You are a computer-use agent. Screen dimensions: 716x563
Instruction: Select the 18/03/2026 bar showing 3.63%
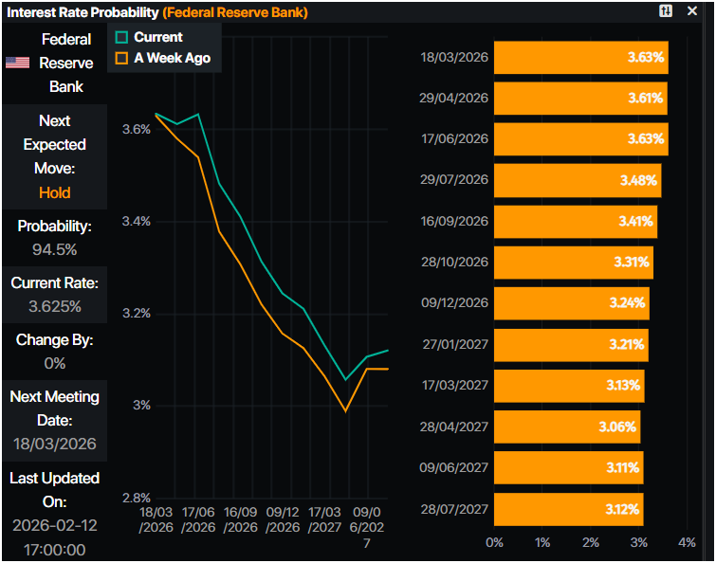(581, 58)
